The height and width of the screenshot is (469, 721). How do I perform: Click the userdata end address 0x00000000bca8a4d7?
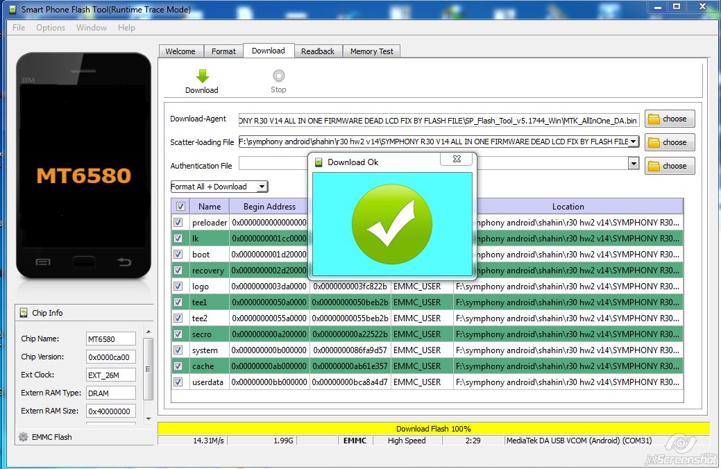[350, 382]
